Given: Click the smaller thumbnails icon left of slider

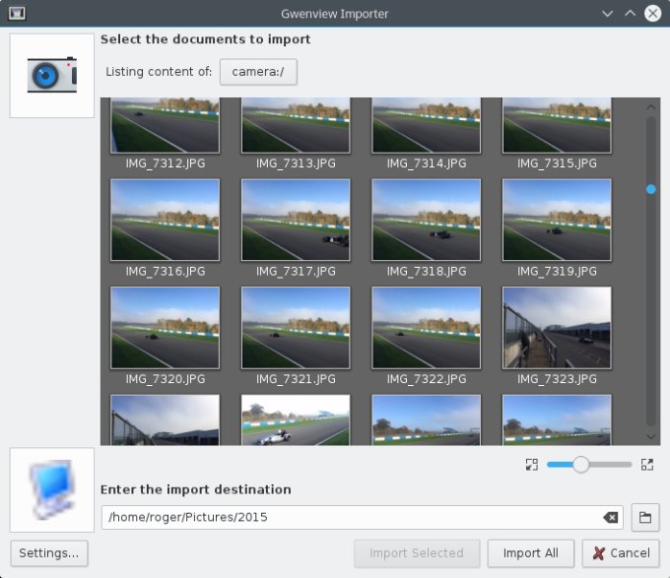Looking at the screenshot, I should [532, 465].
